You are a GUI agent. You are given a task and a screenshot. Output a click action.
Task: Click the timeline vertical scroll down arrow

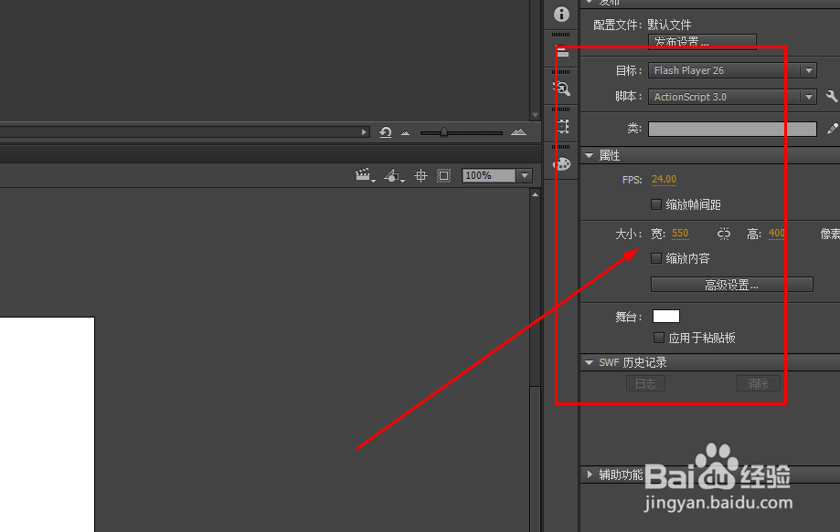click(535, 115)
